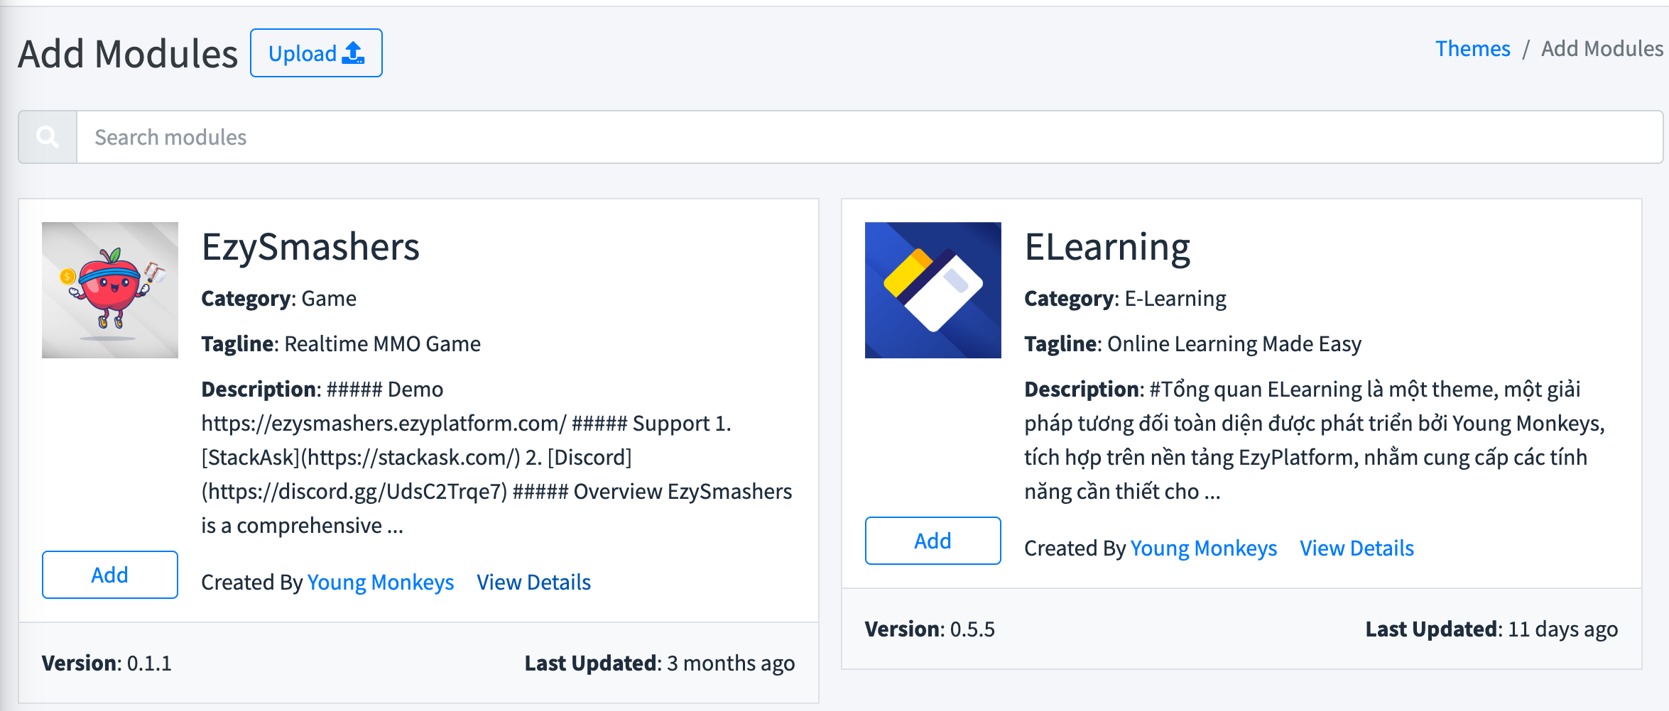View Details for EzySmashers
Image resolution: width=1669 pixels, height=711 pixels.
pos(533,583)
